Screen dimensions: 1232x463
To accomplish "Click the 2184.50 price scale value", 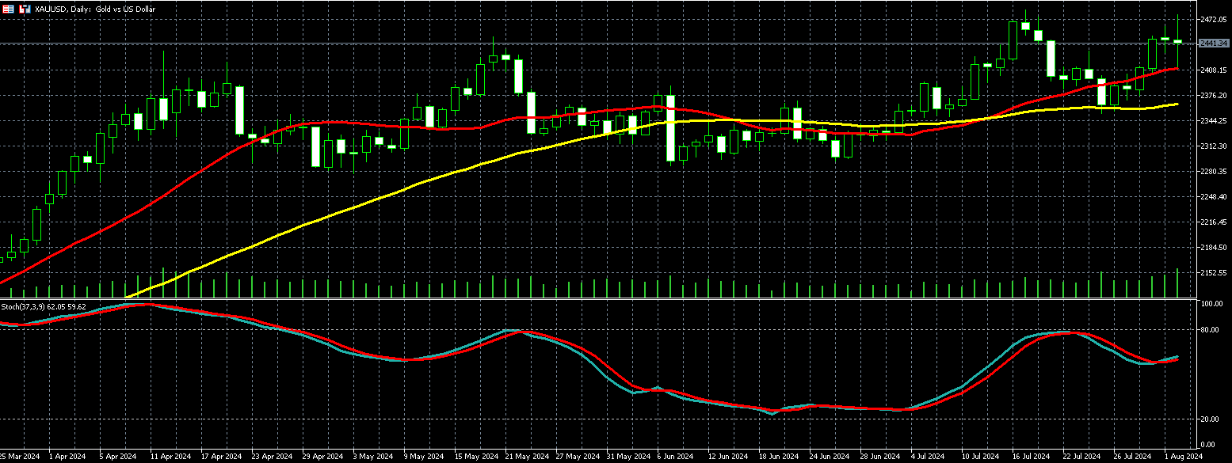I will click(x=1214, y=247).
